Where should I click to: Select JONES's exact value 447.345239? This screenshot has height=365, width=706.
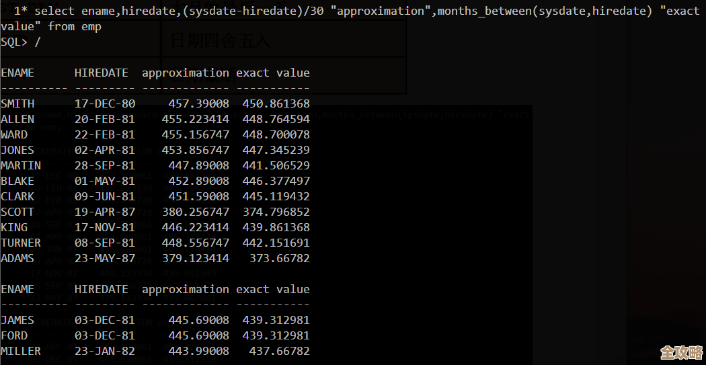pyautogui.click(x=276, y=150)
